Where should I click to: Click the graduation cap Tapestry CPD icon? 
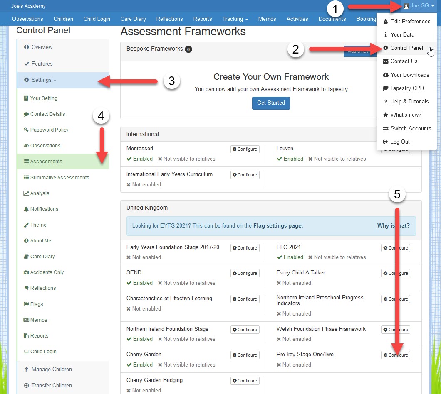386,88
